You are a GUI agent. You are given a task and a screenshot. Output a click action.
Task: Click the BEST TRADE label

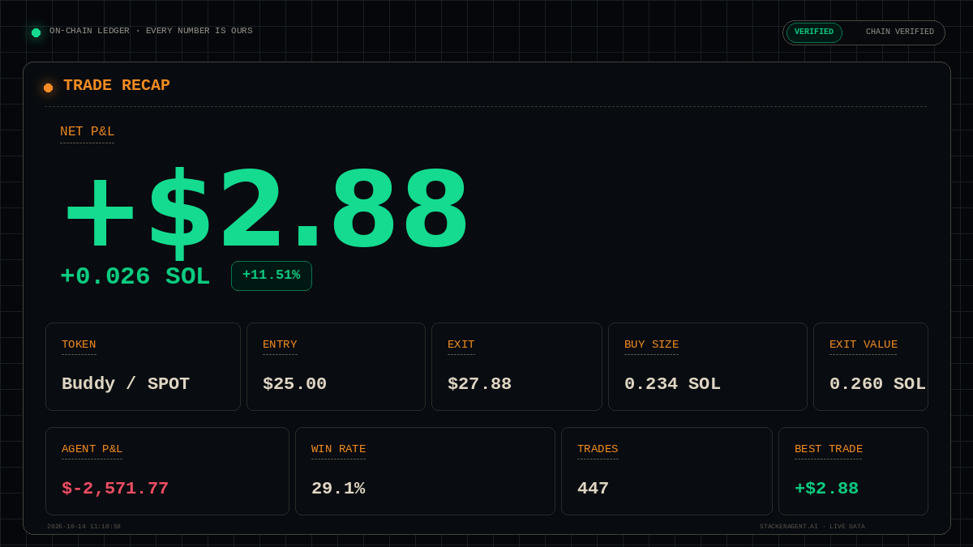(829, 449)
